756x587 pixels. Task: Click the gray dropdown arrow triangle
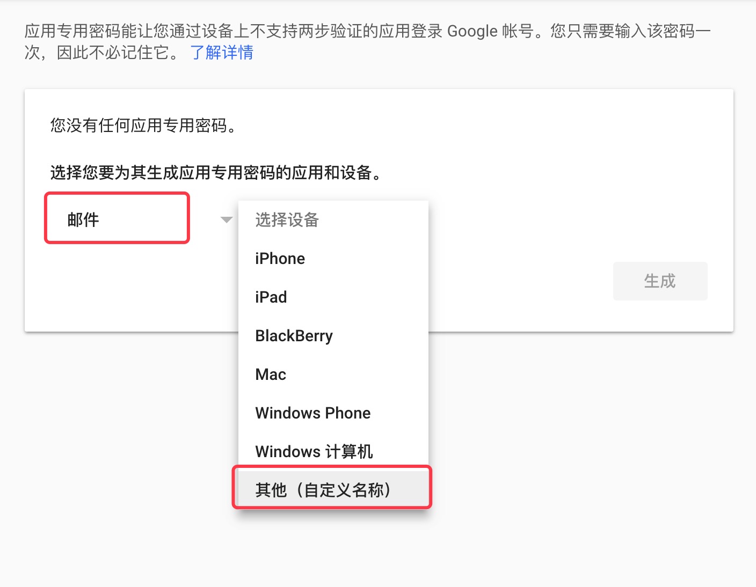(x=227, y=219)
